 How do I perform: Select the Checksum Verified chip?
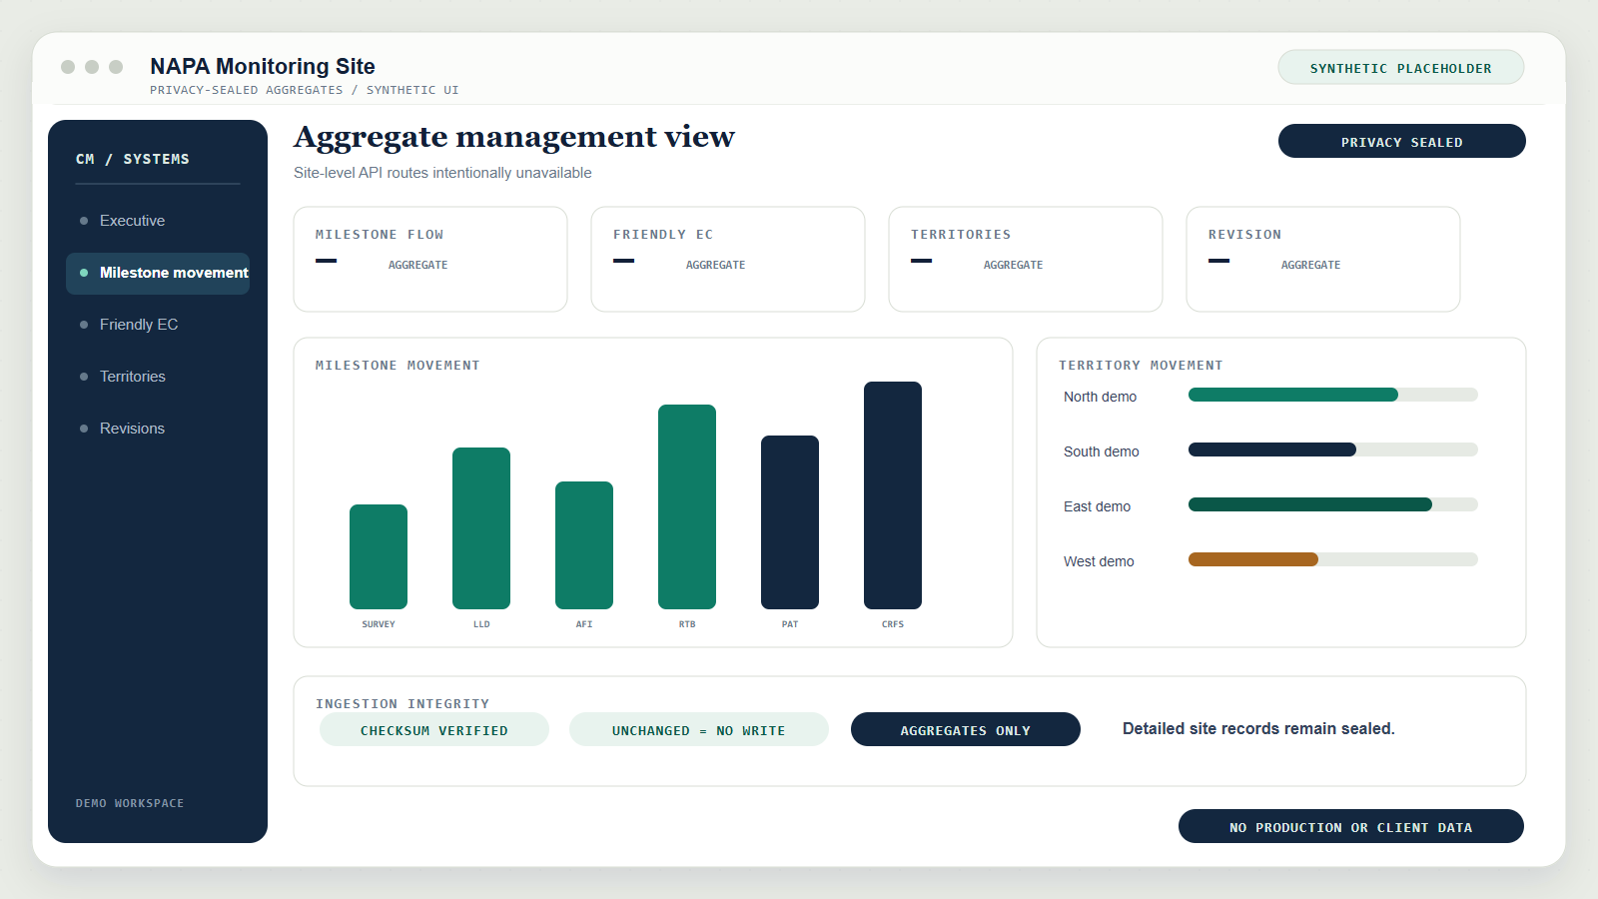coord(434,729)
